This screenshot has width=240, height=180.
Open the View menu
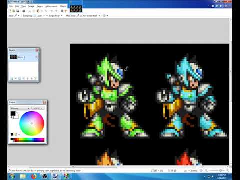point(24,6)
